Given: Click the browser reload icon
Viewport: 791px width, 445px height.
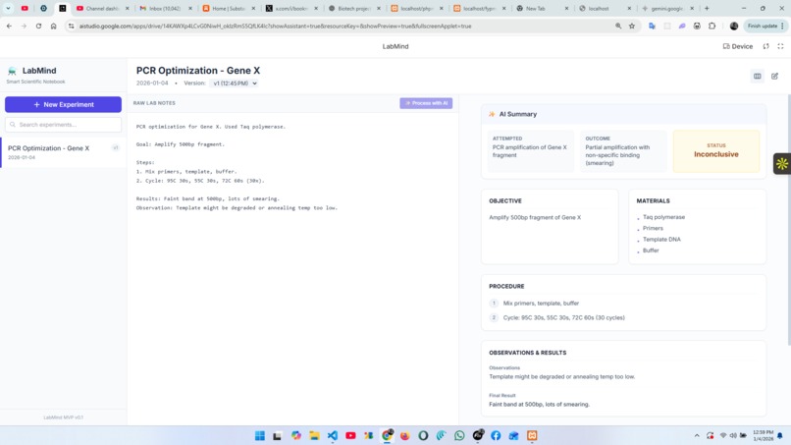Looking at the screenshot, I should pos(38,27).
